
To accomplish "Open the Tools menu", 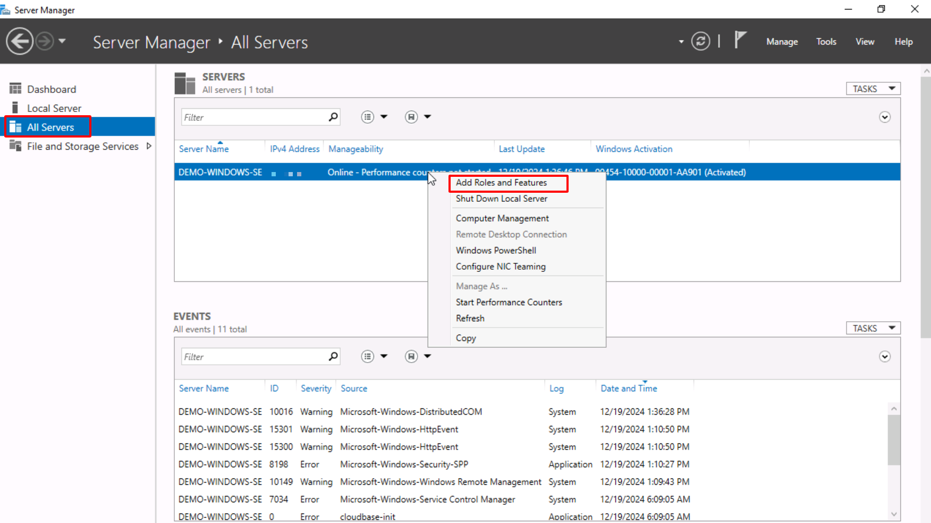I will (x=826, y=41).
